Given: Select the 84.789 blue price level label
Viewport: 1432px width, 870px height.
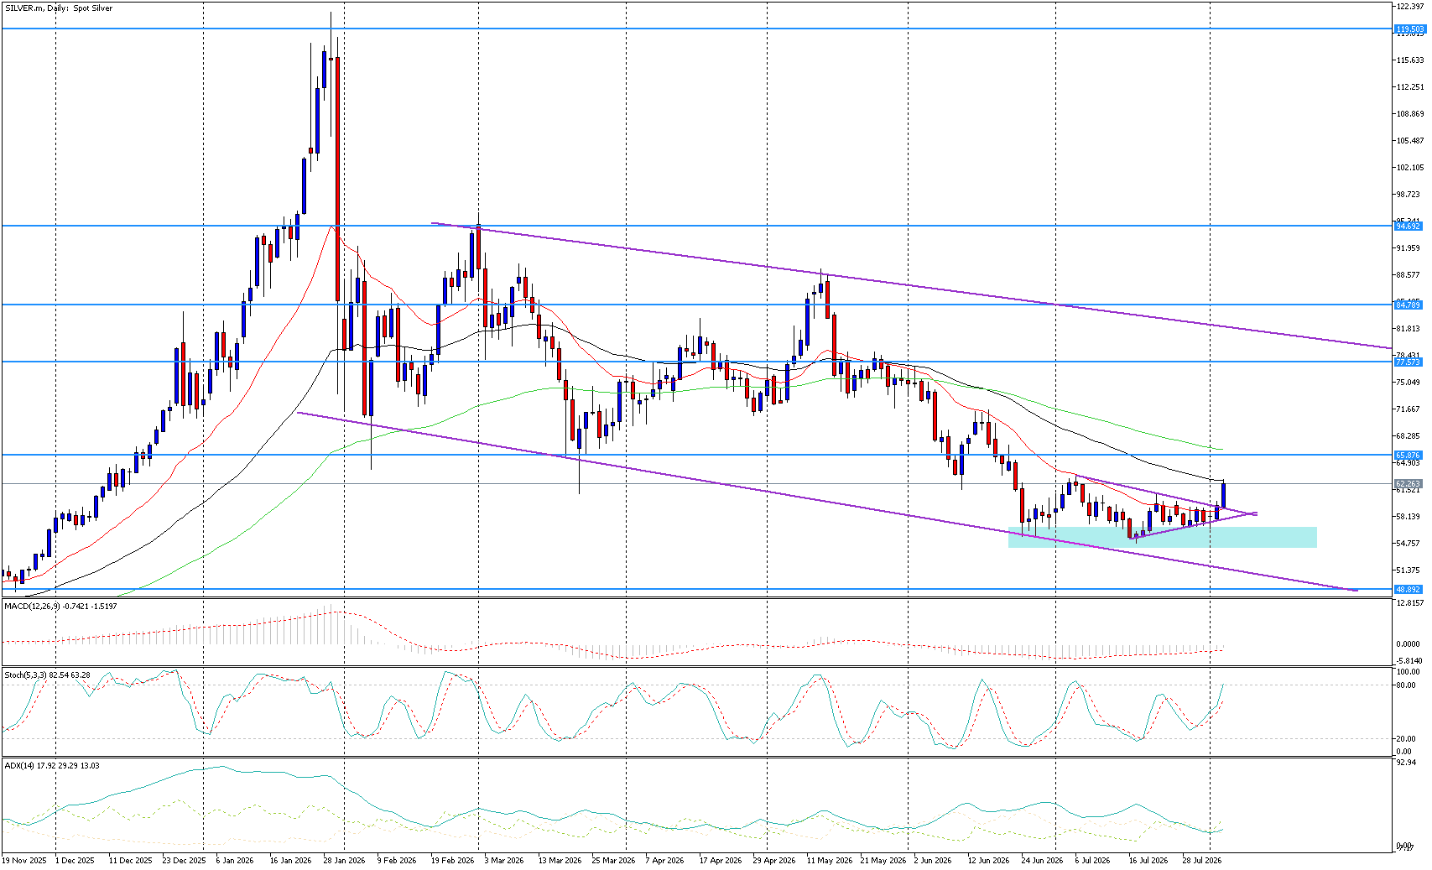Looking at the screenshot, I should 1409,305.
